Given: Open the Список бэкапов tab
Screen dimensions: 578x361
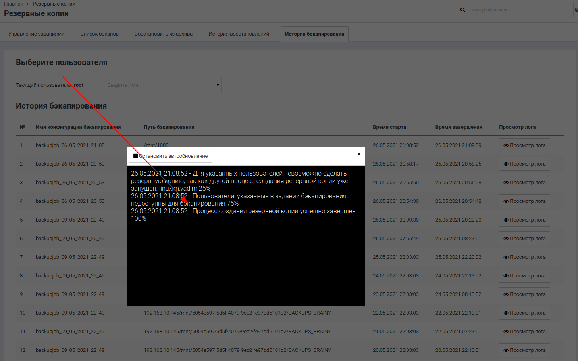Looking at the screenshot, I should pos(99,34).
